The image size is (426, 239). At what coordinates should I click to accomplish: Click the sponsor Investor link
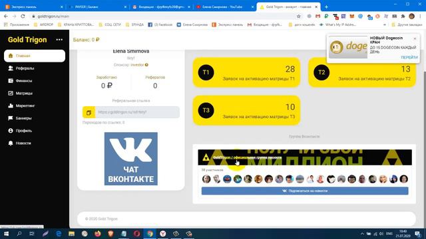pyautogui.click(x=137, y=65)
